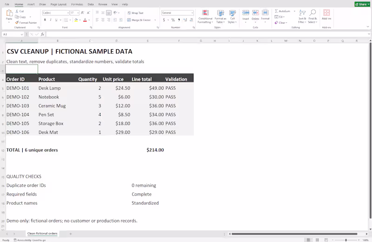Apply Accounting dollar number format
Image resolution: width=372 pixels, height=242 pixels.
164,20
